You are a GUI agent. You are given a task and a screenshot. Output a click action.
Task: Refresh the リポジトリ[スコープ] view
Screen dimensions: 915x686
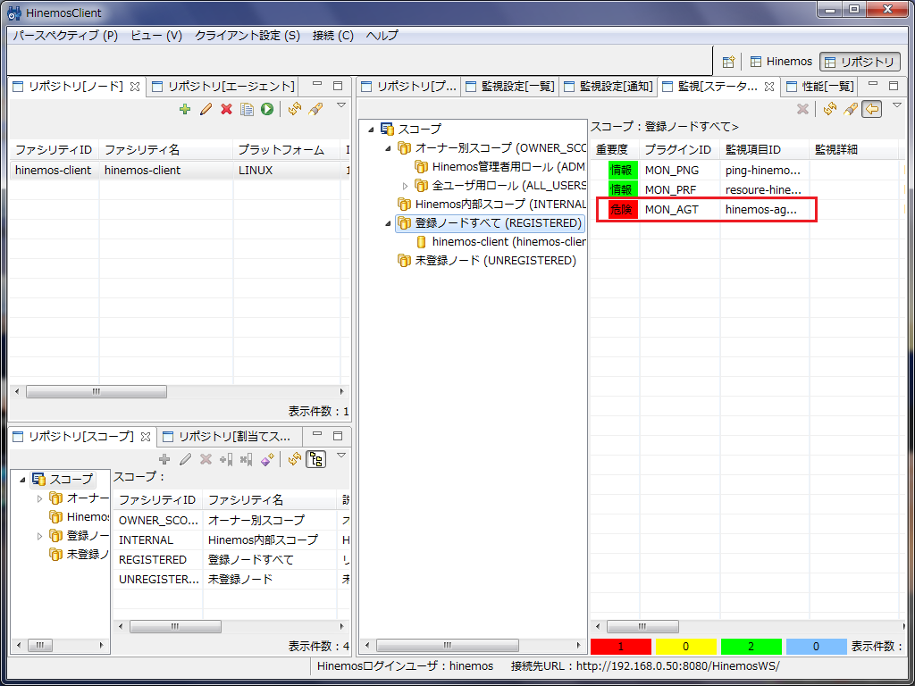coord(295,460)
